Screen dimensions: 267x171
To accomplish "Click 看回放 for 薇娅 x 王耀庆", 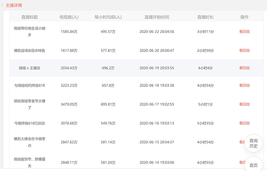I will [x=244, y=68].
